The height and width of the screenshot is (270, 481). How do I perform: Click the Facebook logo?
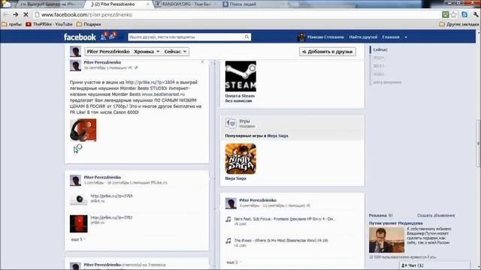pyautogui.click(x=80, y=37)
